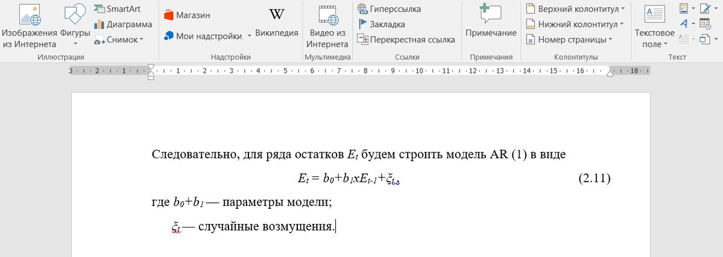Open the WordArt gallery
The width and height of the screenshot is (723, 257).
[686, 24]
